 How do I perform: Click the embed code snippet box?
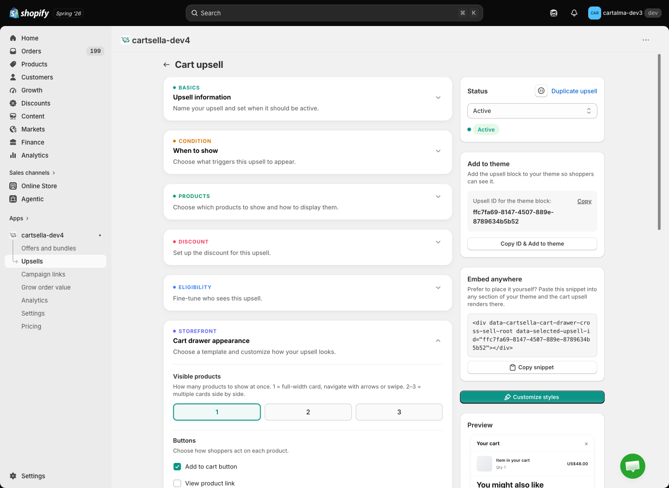532,335
